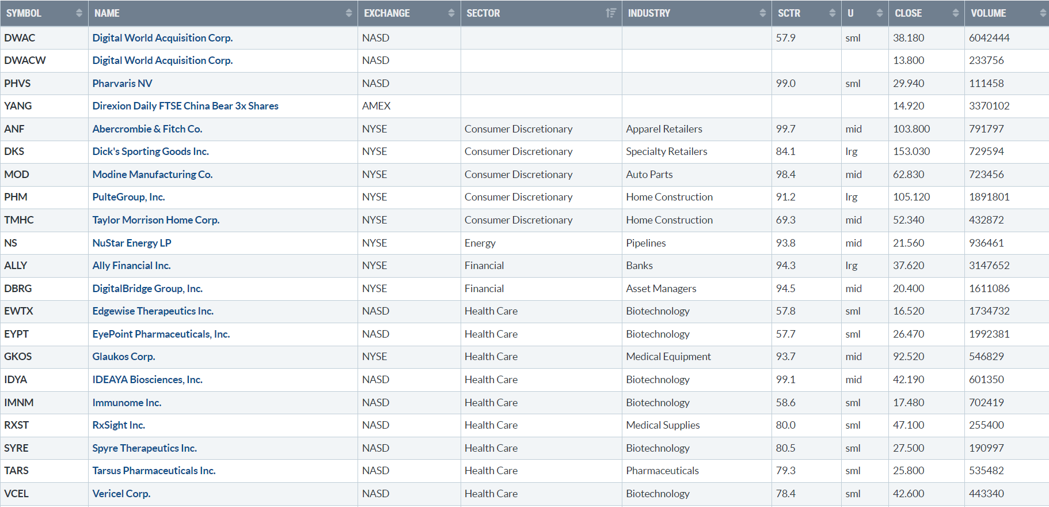This screenshot has width=1049, height=507.
Task: Click the sort arrows in NAME column header
Action: point(348,13)
